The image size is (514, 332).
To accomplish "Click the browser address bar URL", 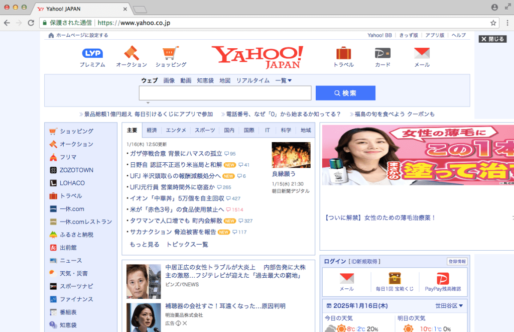I will [134, 23].
